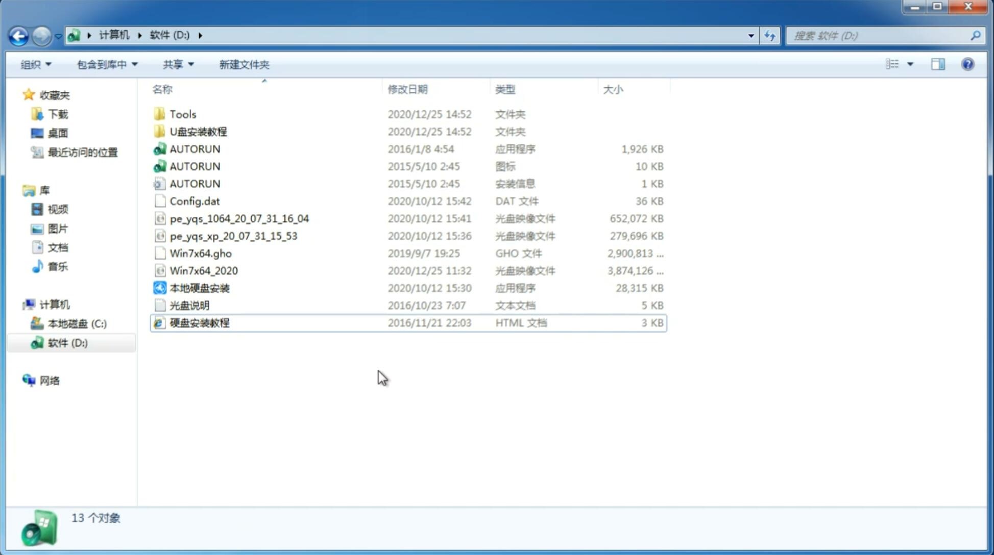Open pe_yqs_1064 disc image file
The image size is (994, 555).
pos(239,218)
